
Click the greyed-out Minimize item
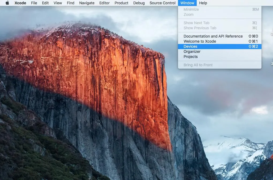pyautogui.click(x=219, y=9)
